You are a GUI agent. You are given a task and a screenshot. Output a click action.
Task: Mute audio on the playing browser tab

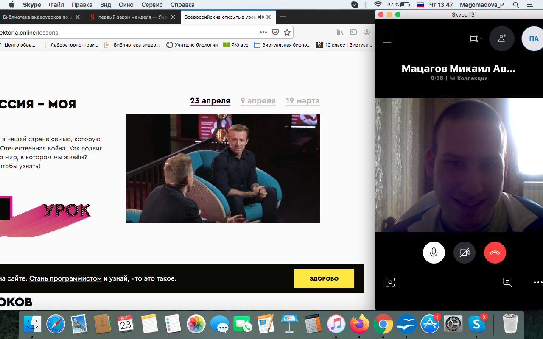[x=261, y=17]
